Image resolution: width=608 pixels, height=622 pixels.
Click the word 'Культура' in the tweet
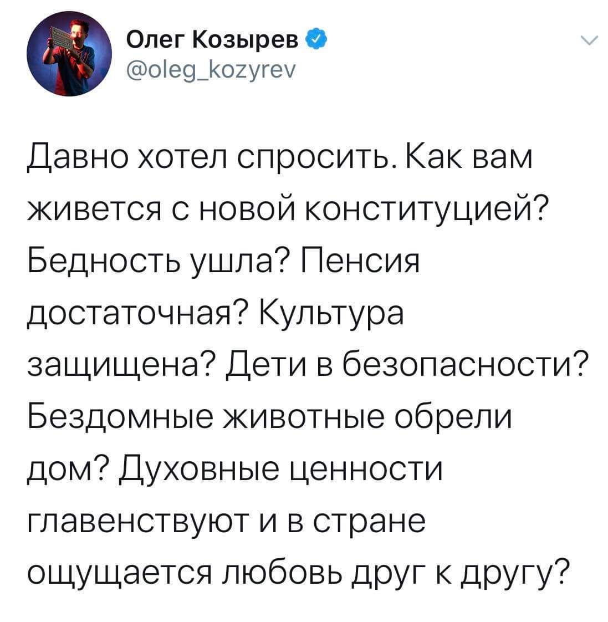tap(331, 313)
